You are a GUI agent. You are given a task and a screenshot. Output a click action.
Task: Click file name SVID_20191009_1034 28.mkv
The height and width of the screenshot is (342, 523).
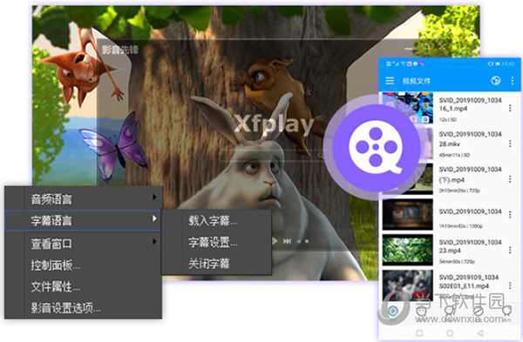point(471,139)
